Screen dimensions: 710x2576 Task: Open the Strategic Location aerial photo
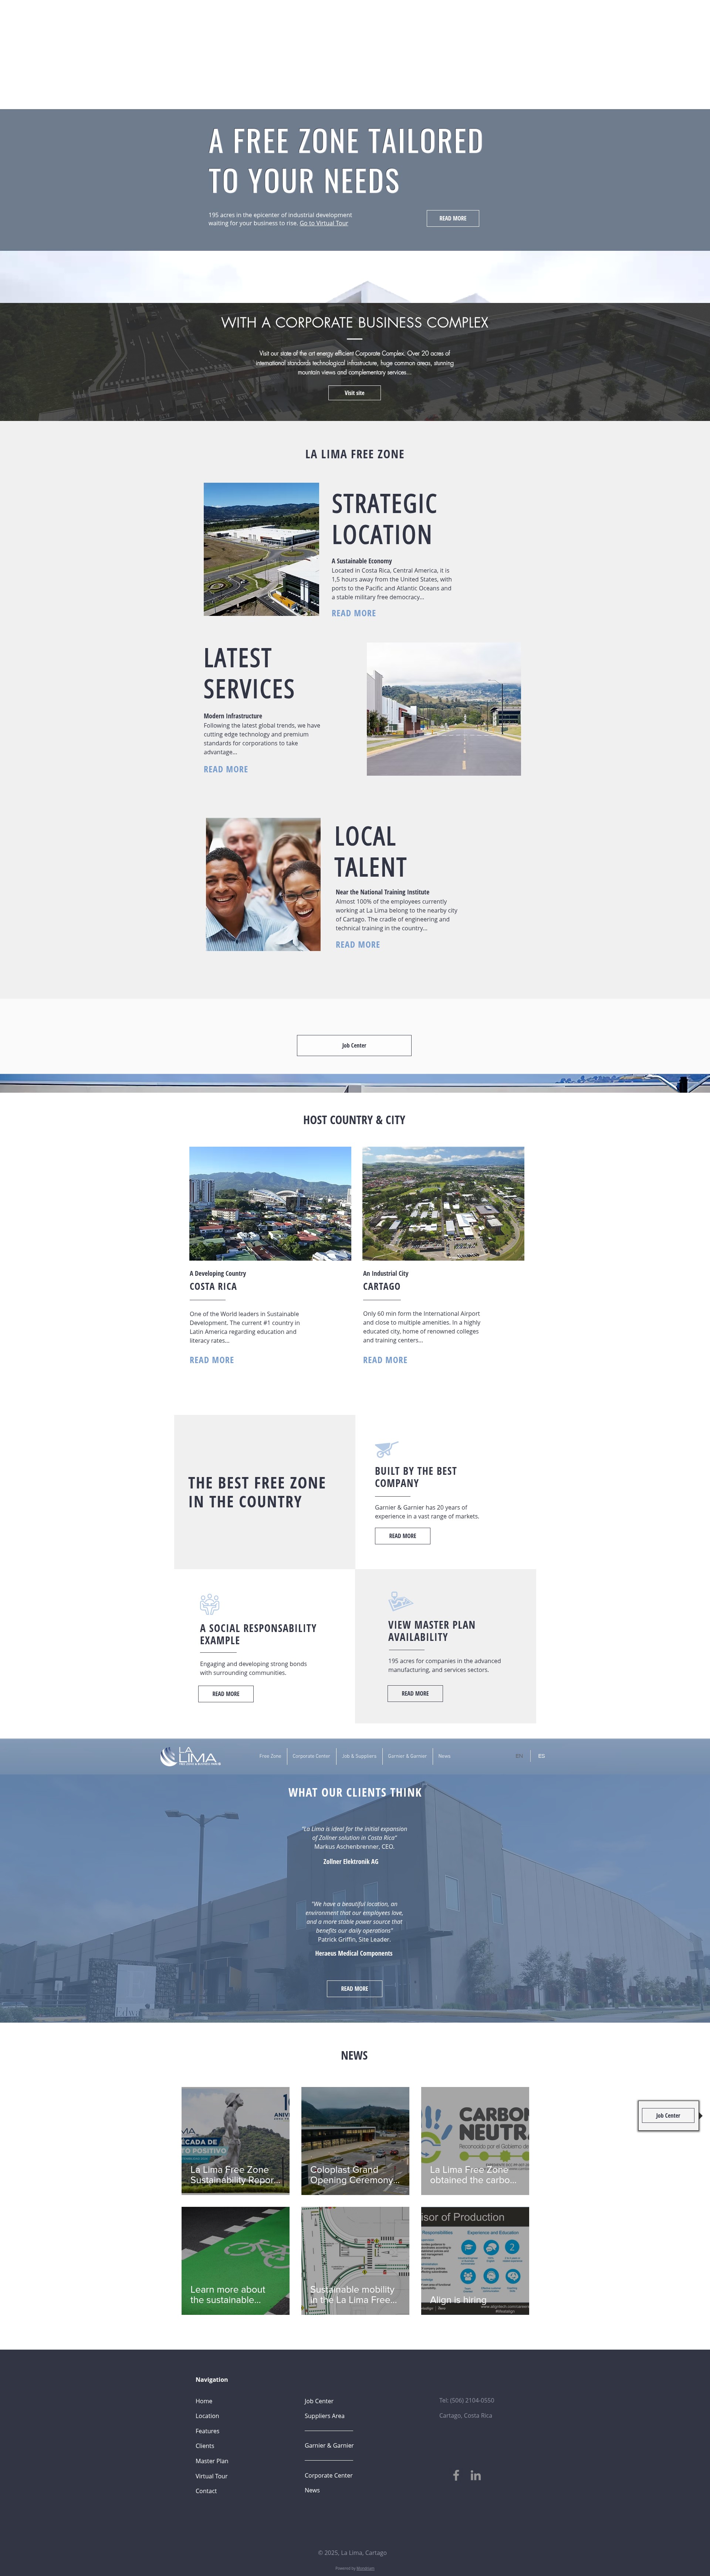pyautogui.click(x=261, y=549)
